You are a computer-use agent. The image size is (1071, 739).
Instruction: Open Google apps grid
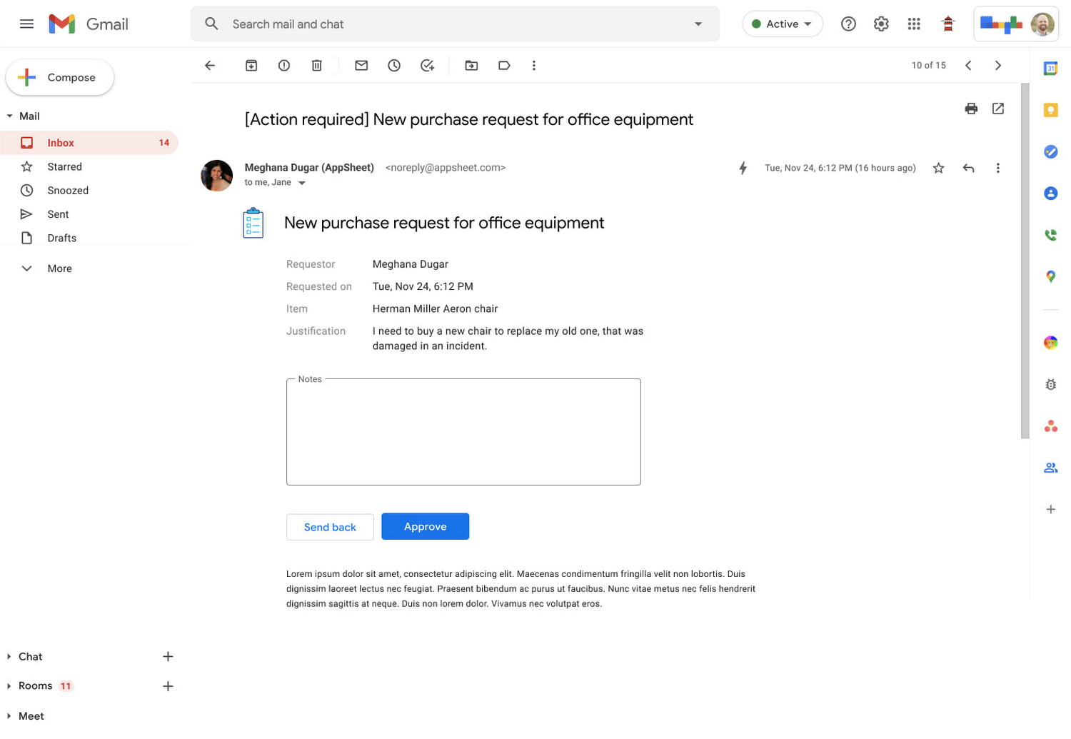point(914,24)
